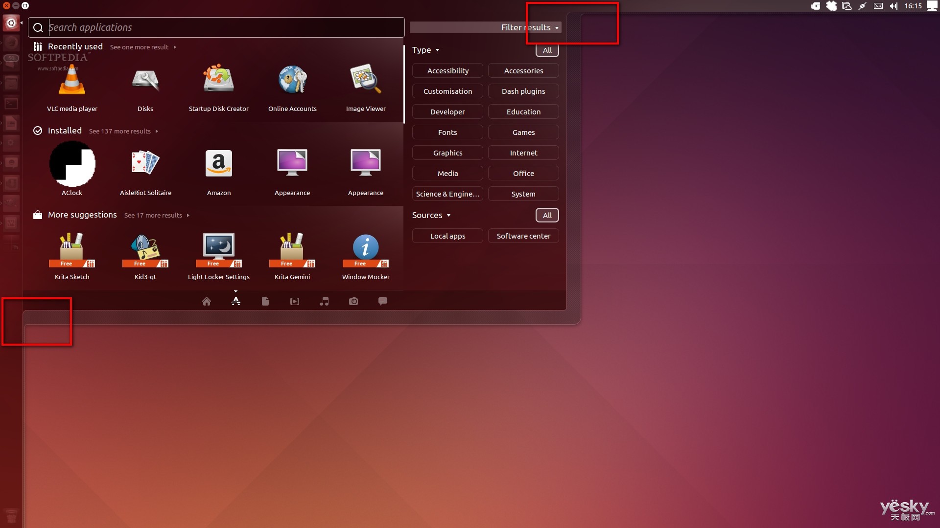
Task: Toggle the Science & Engineering filter
Action: click(x=447, y=194)
